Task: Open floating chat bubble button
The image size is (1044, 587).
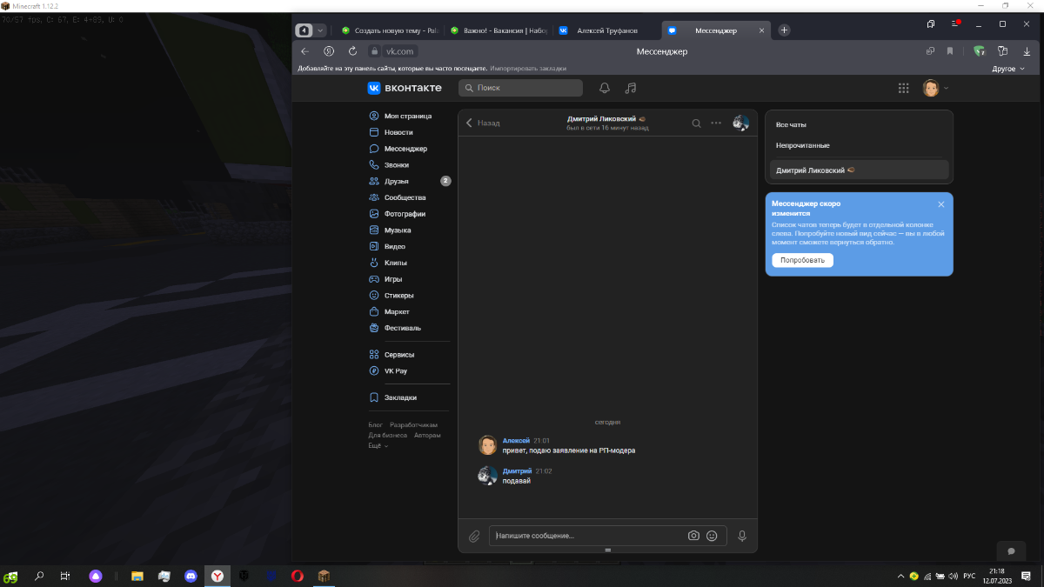Action: click(x=1011, y=550)
